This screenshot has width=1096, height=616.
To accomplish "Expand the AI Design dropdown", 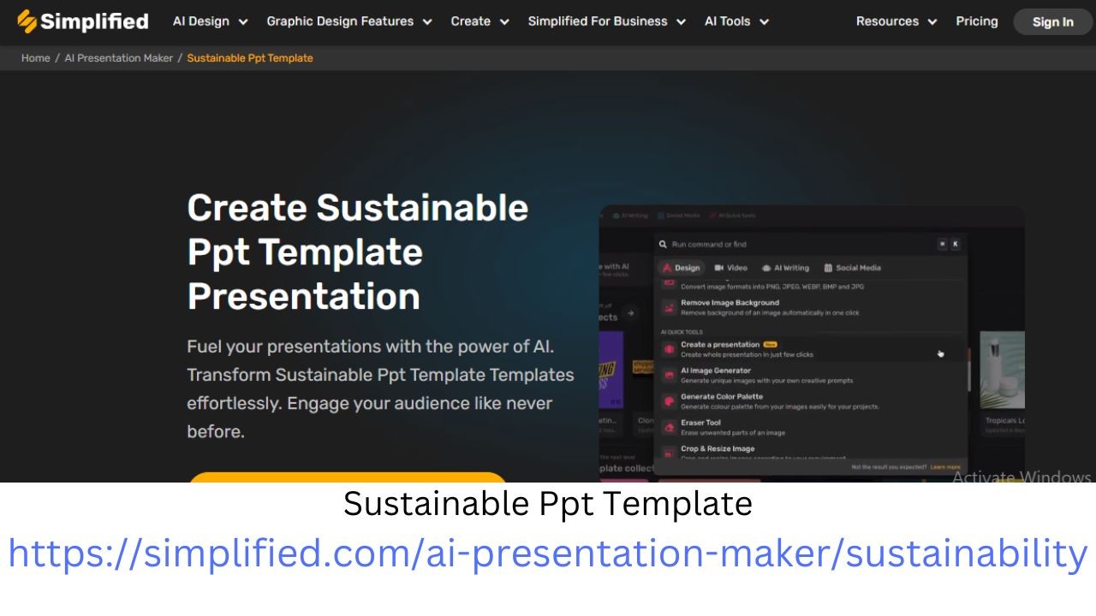I will pos(210,21).
